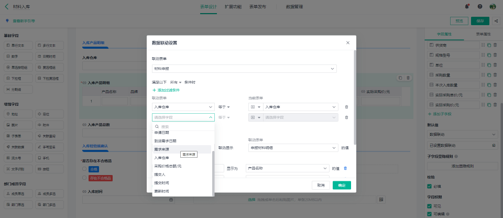Delete the 入库仓库 filter condition row
This screenshot has width=503, height=218.
click(346, 107)
